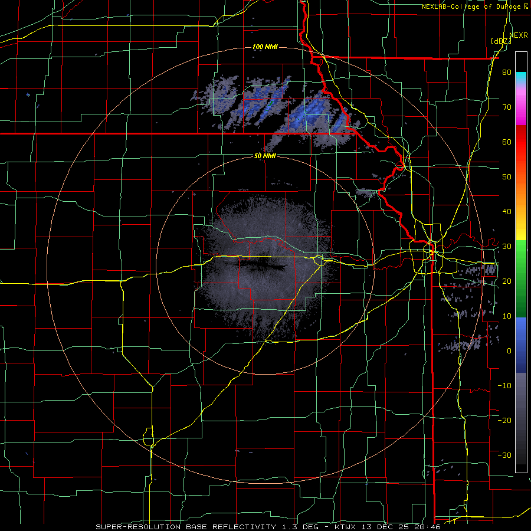Viewport: 531px width, 531px height.
Task: Click the 100 NMI range ring label
Action: (x=265, y=47)
